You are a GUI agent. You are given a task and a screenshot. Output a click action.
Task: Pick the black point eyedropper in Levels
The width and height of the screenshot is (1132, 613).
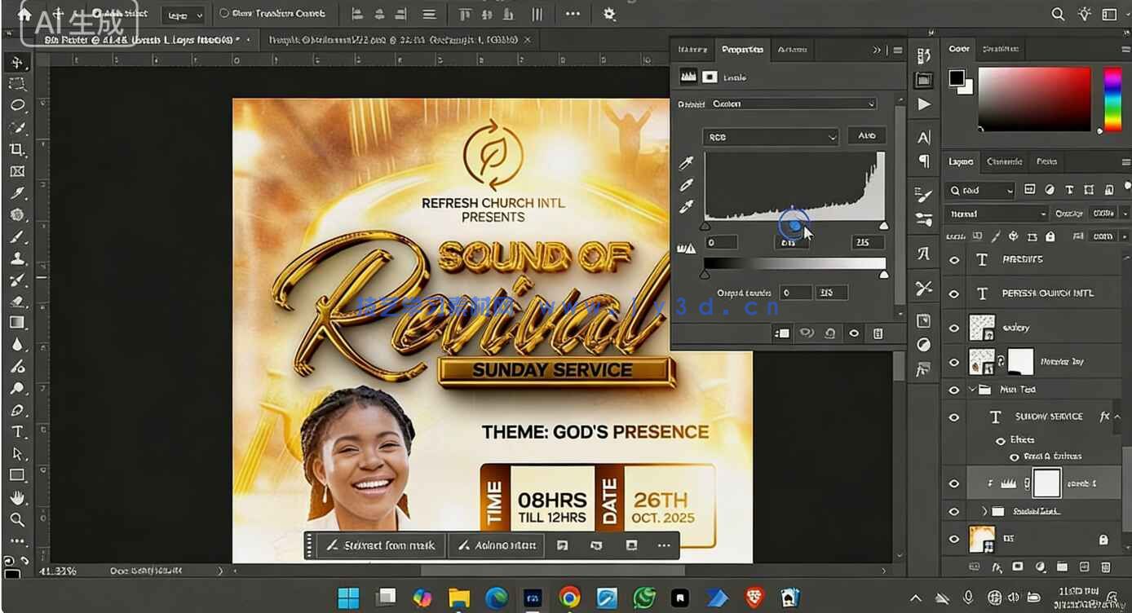pos(687,163)
